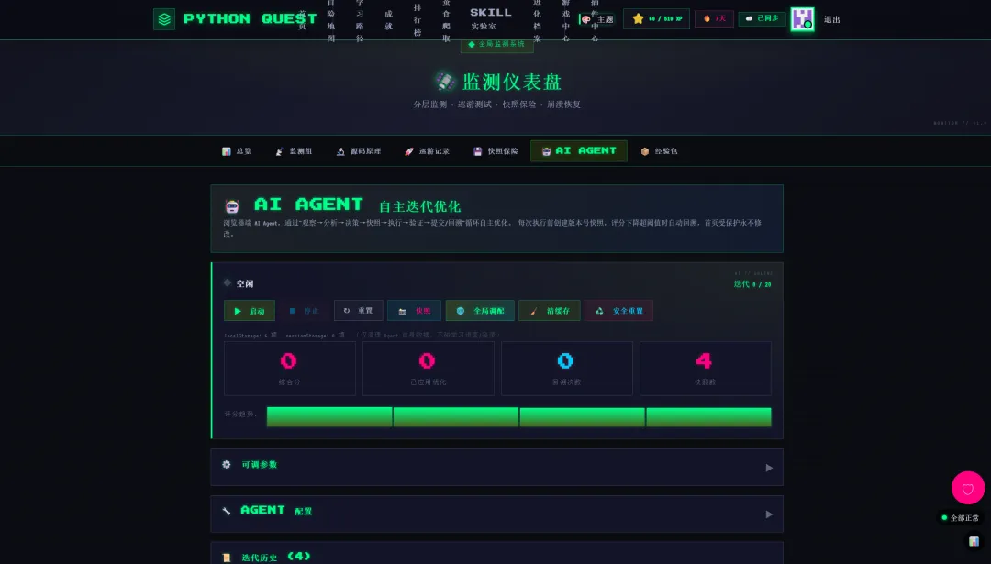Click the pink floating shield button
This screenshot has width=991, height=564.
click(968, 488)
